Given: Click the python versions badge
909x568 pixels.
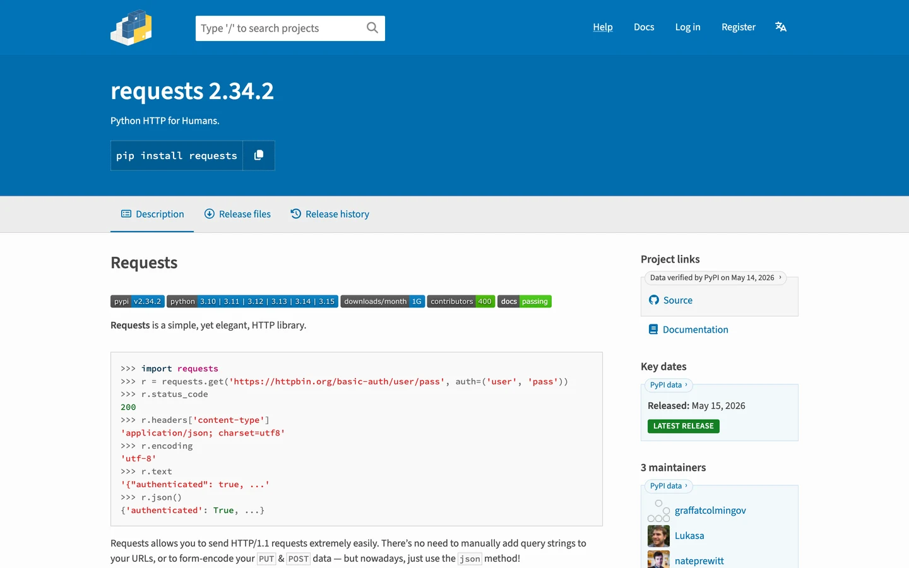Looking at the screenshot, I should pyautogui.click(x=252, y=302).
